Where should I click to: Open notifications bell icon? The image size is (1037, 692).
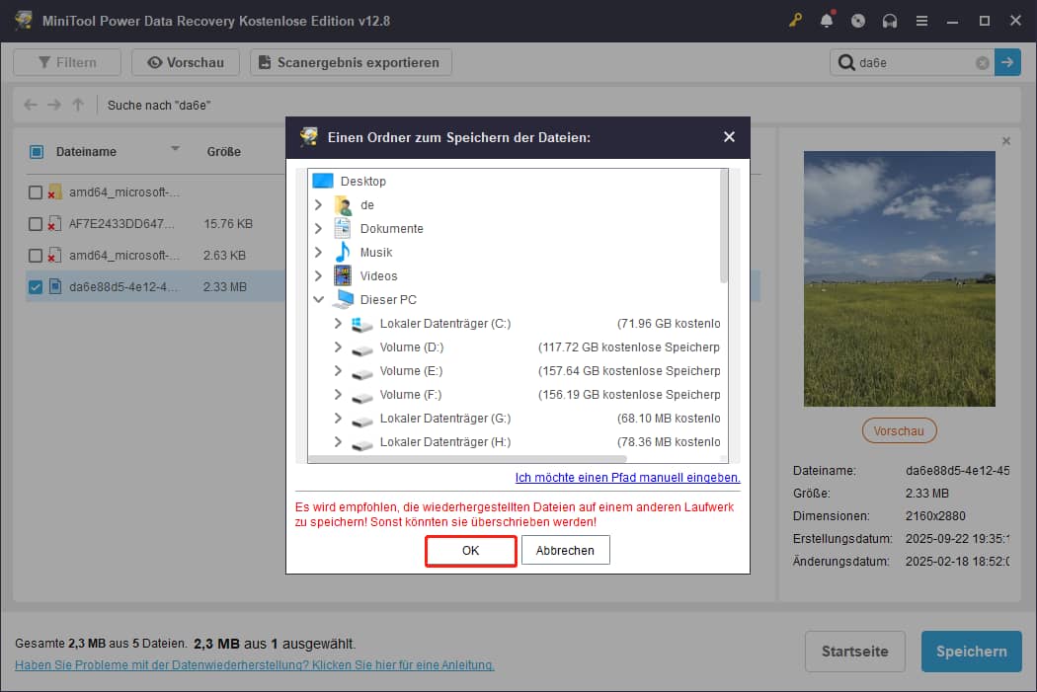[827, 21]
